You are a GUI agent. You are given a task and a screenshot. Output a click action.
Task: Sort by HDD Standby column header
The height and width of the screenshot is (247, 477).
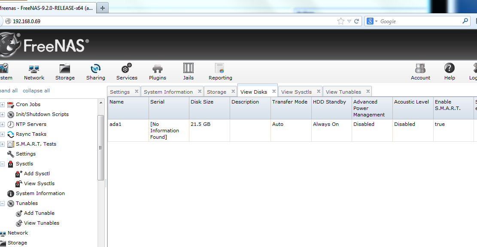[331, 108]
